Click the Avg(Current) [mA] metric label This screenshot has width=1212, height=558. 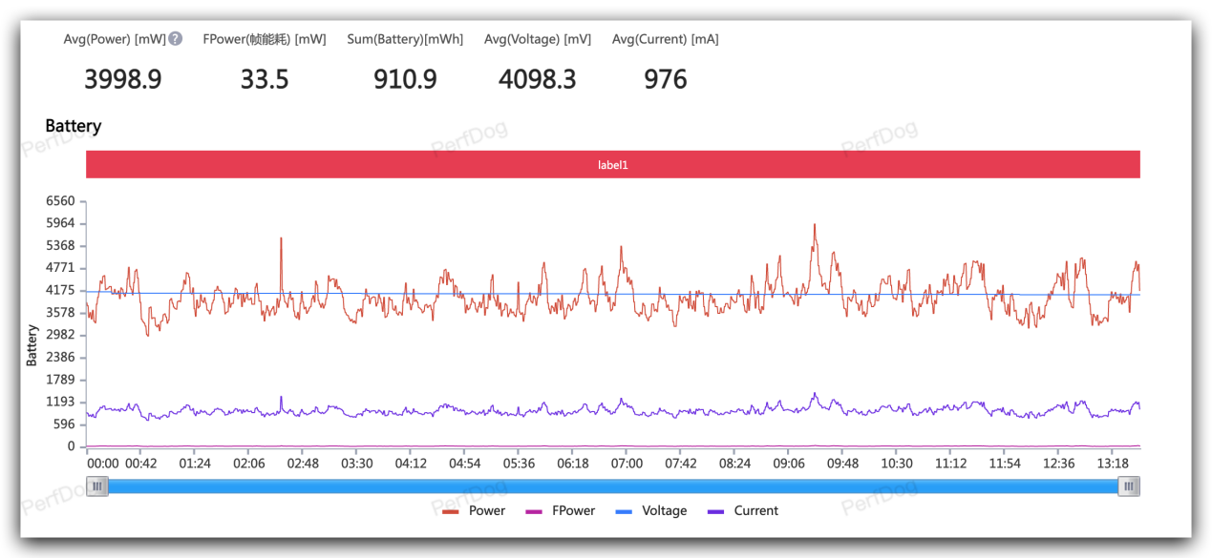[x=666, y=39]
